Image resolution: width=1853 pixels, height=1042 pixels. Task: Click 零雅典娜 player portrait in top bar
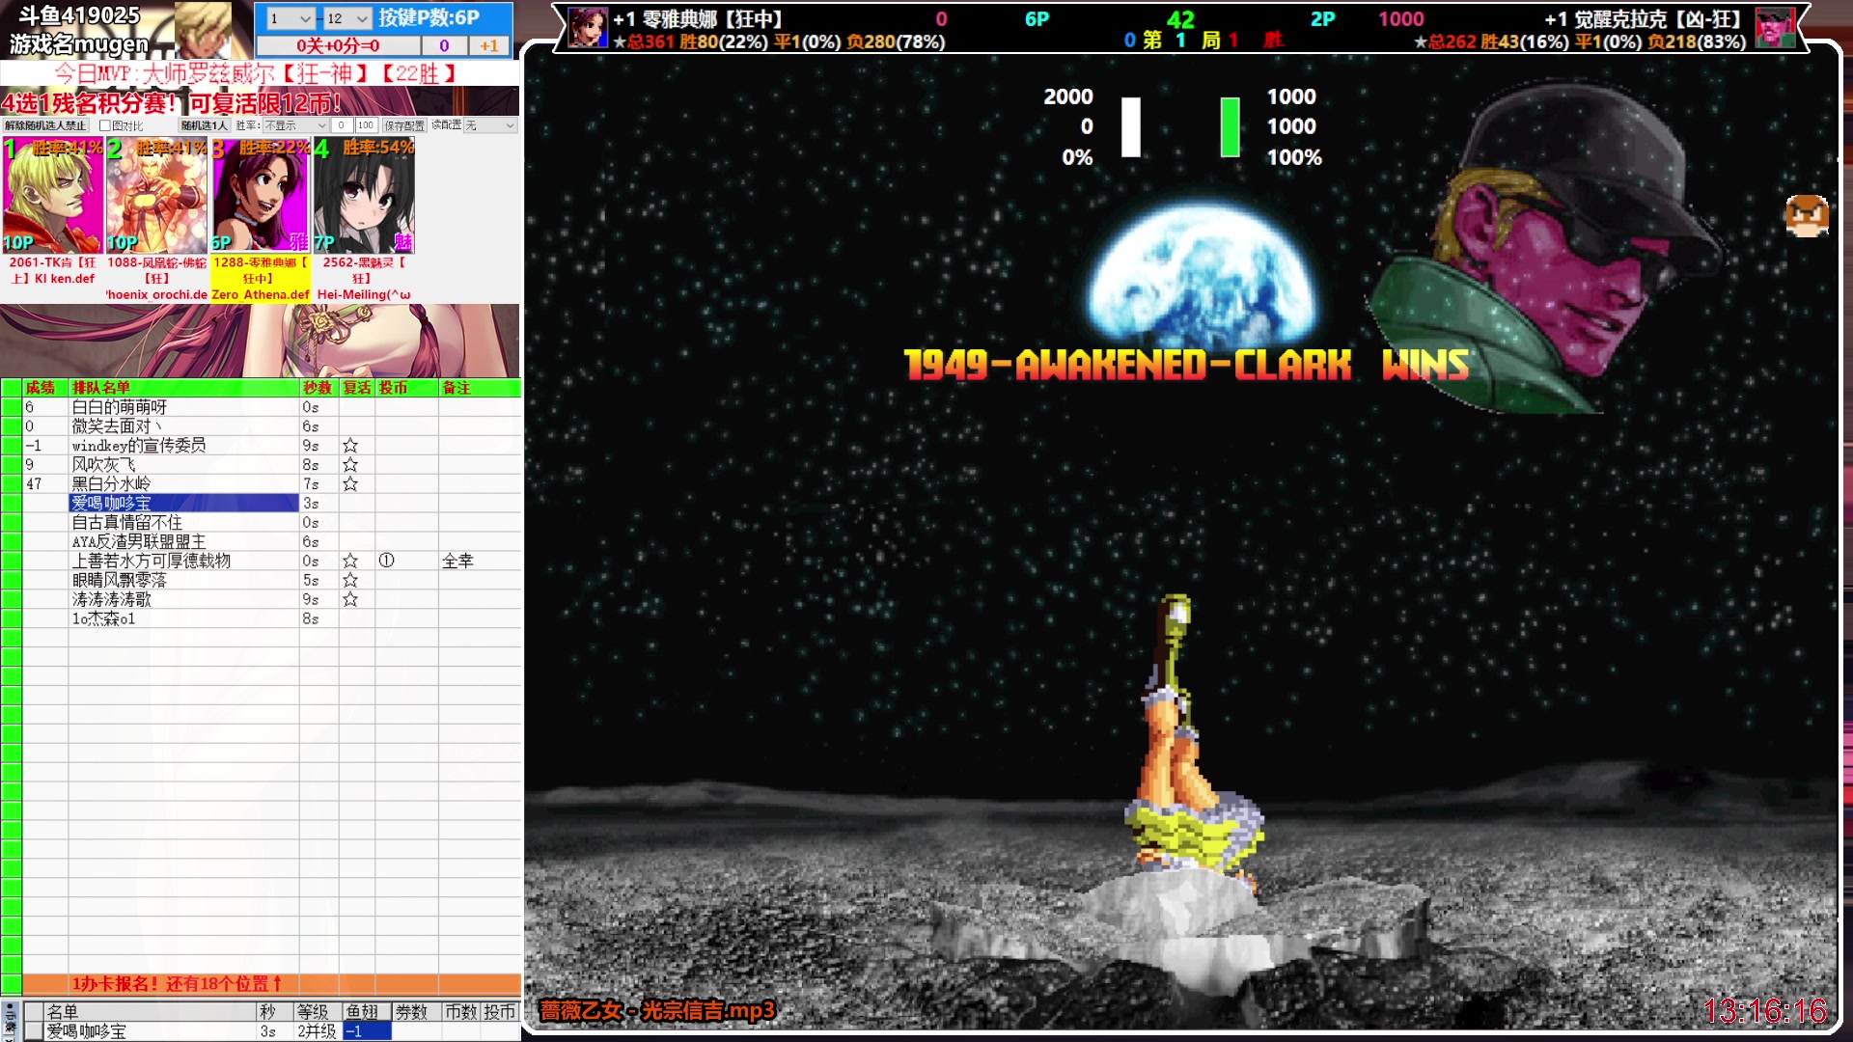click(588, 28)
